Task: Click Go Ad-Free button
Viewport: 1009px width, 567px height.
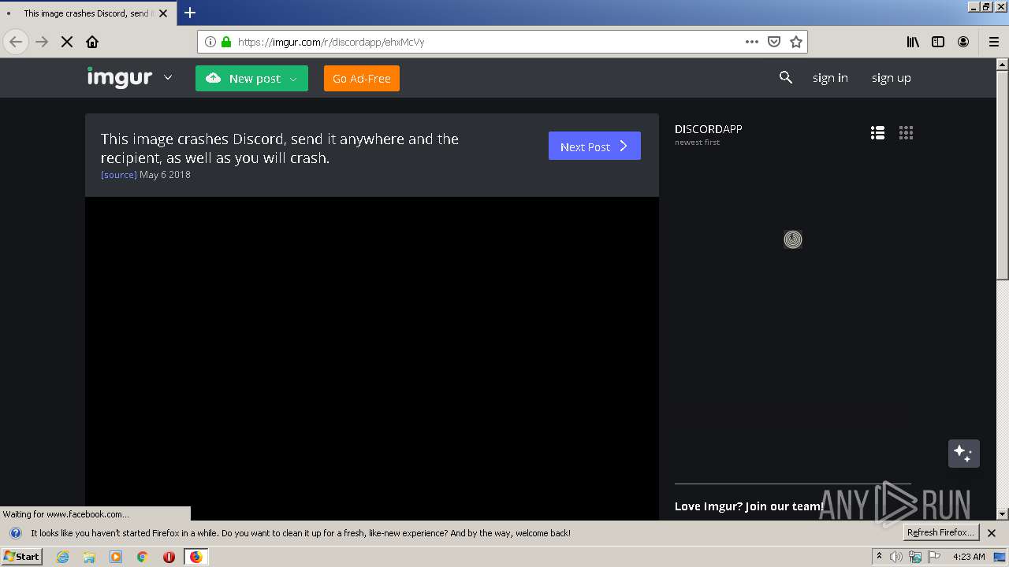Action: [362, 78]
